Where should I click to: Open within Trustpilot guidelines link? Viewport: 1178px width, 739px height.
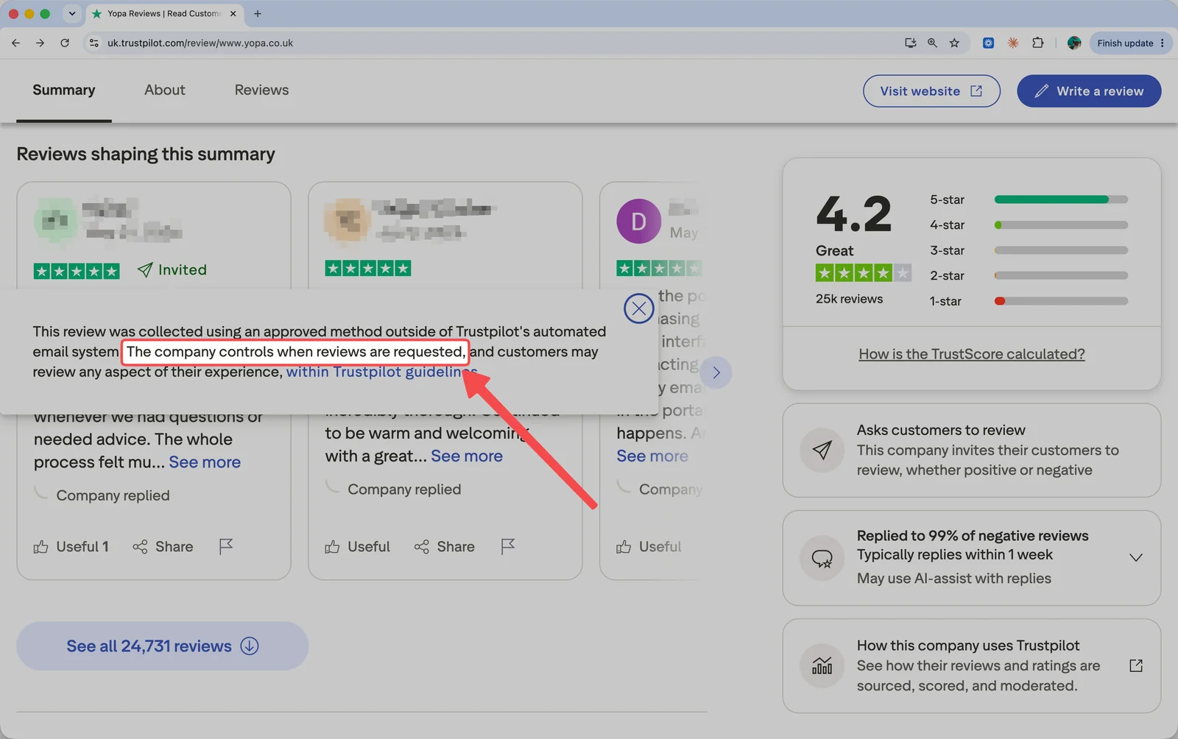click(x=381, y=372)
